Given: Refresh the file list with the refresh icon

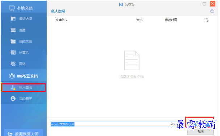Looking at the screenshot, I should coord(212,11).
